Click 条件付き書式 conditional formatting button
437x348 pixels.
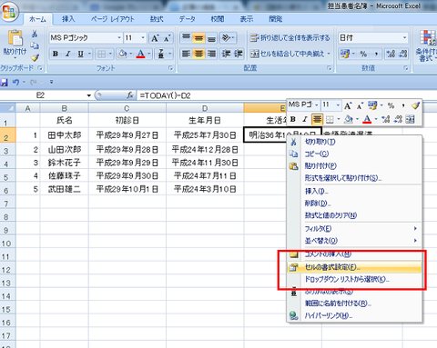tap(426, 45)
